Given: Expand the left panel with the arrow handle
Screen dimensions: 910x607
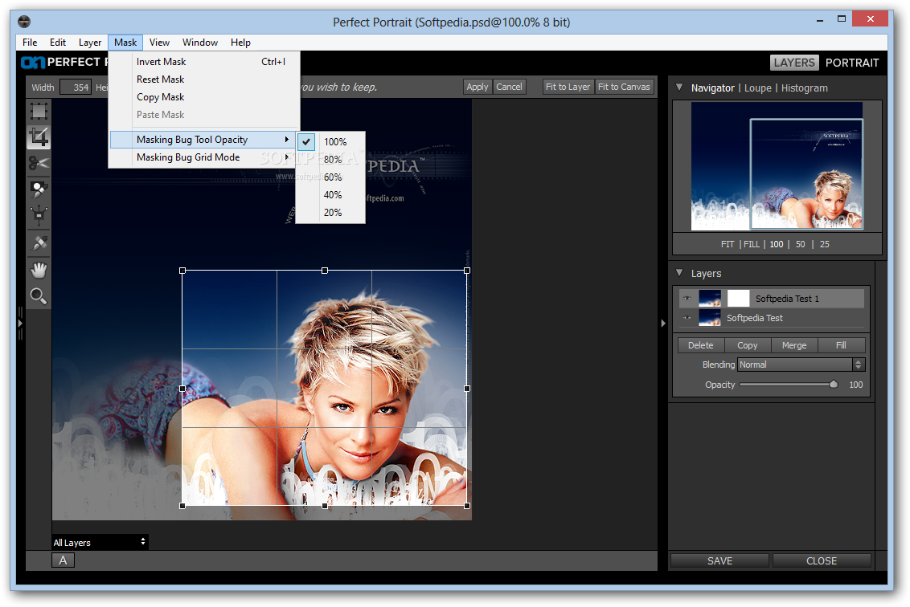Looking at the screenshot, I should tap(20, 324).
